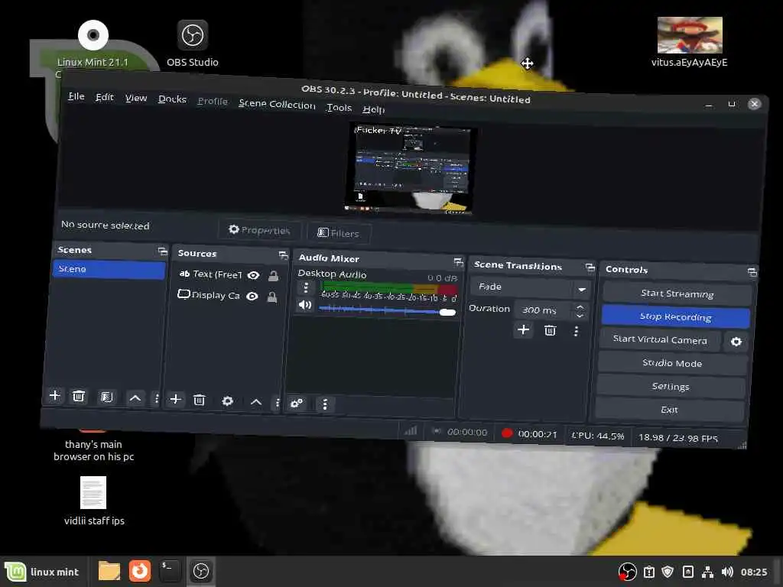Select Display Capture source row

click(x=228, y=296)
